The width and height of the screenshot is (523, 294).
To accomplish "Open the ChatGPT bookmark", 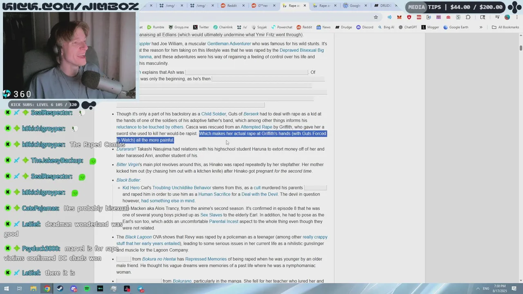I will pyautogui.click(x=407, y=27).
